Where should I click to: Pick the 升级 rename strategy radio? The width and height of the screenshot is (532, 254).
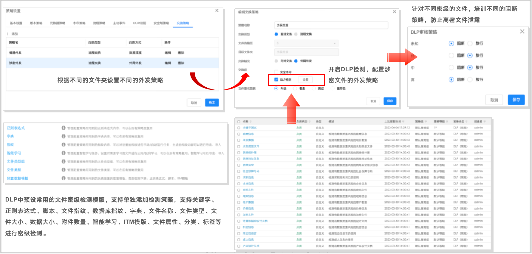[x=276, y=89]
